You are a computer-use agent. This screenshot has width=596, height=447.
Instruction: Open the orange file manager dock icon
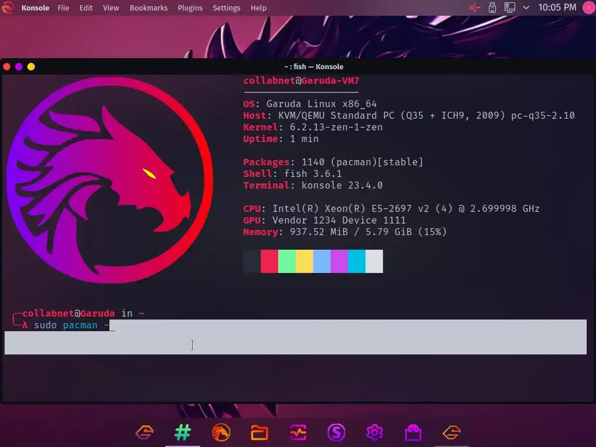(x=260, y=432)
